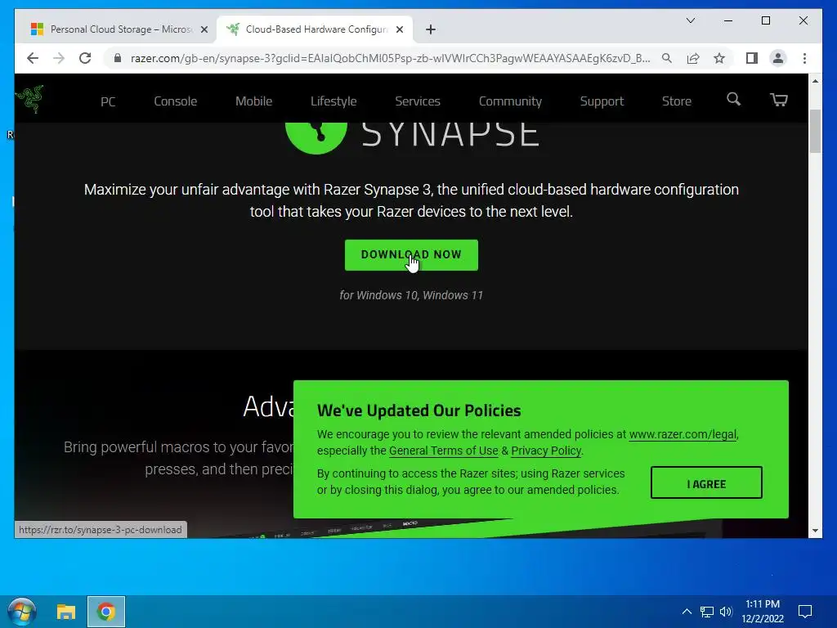Click the scrollbar down arrow
Viewport: 837px width, 628px height.
(815, 531)
